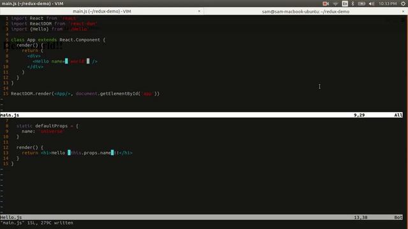Screen dimensions: 408x229
Task: Click the closing '</h1>' tag in Hello.js
Action: [126, 153]
